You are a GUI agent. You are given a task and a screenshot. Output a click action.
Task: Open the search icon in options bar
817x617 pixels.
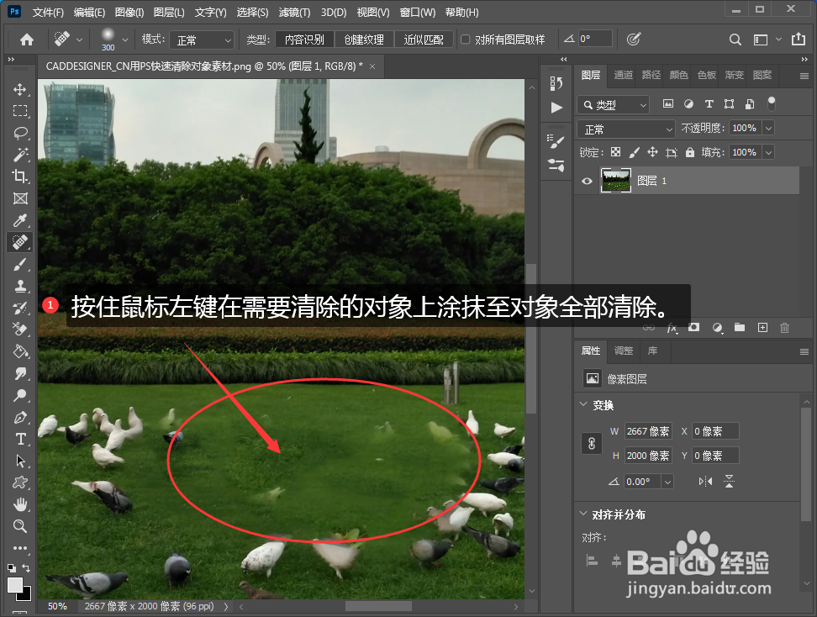(735, 40)
